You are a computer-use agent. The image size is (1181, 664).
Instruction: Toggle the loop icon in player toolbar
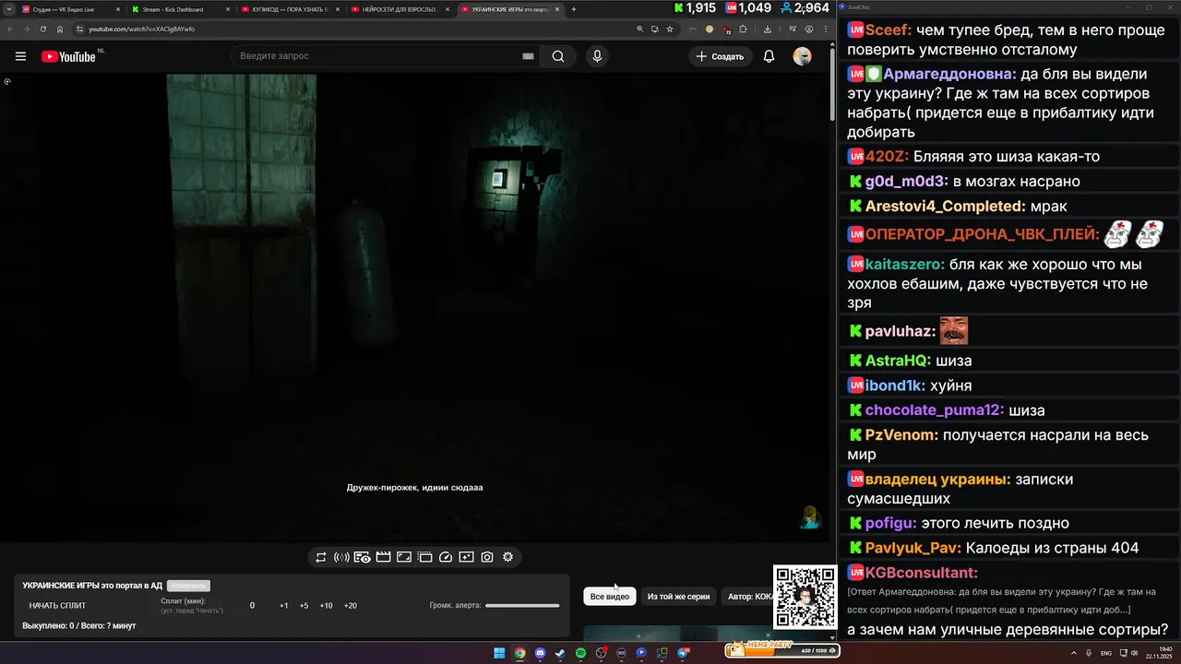click(321, 557)
